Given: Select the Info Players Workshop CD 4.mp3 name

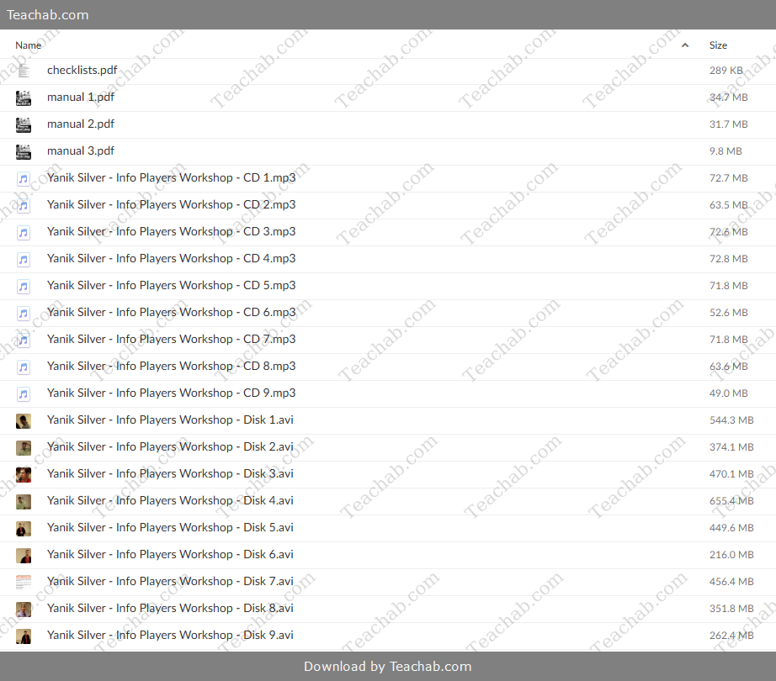Looking at the screenshot, I should click(x=171, y=258).
